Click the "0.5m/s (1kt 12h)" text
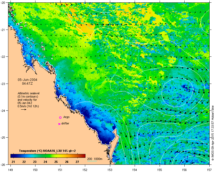 [x=28, y=106]
